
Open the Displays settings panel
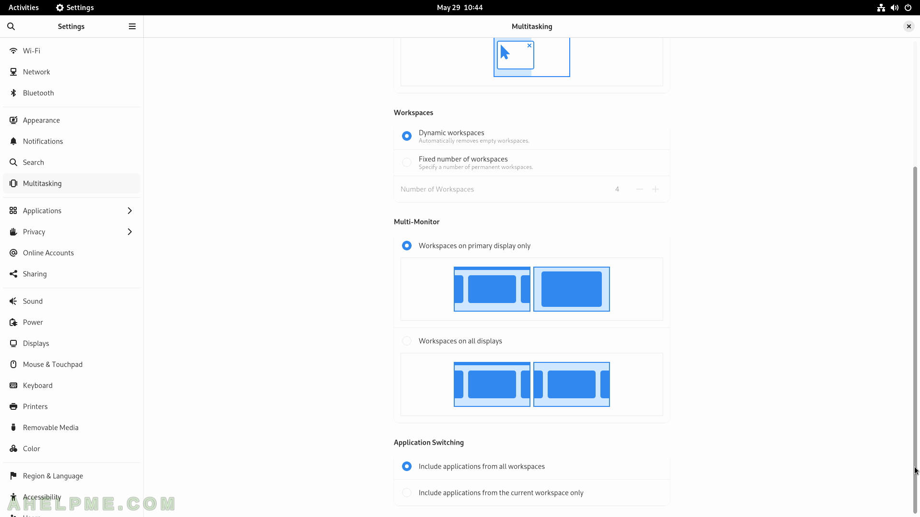pos(72,343)
